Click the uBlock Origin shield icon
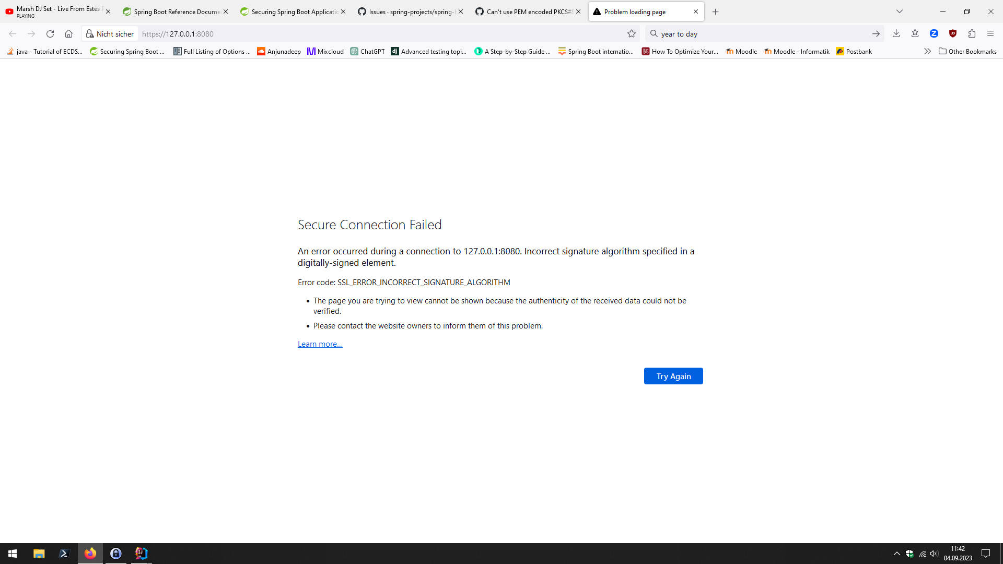 click(x=953, y=34)
